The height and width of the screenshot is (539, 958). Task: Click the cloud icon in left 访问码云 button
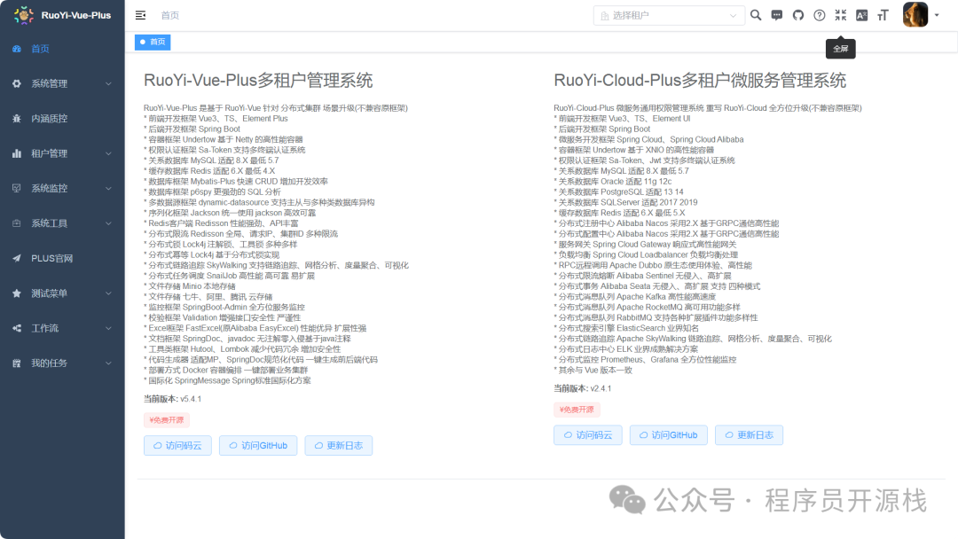(x=158, y=446)
